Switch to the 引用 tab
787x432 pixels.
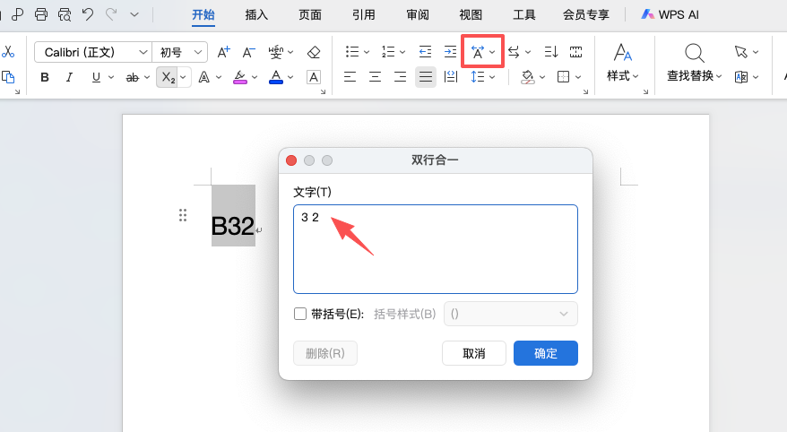[364, 15]
